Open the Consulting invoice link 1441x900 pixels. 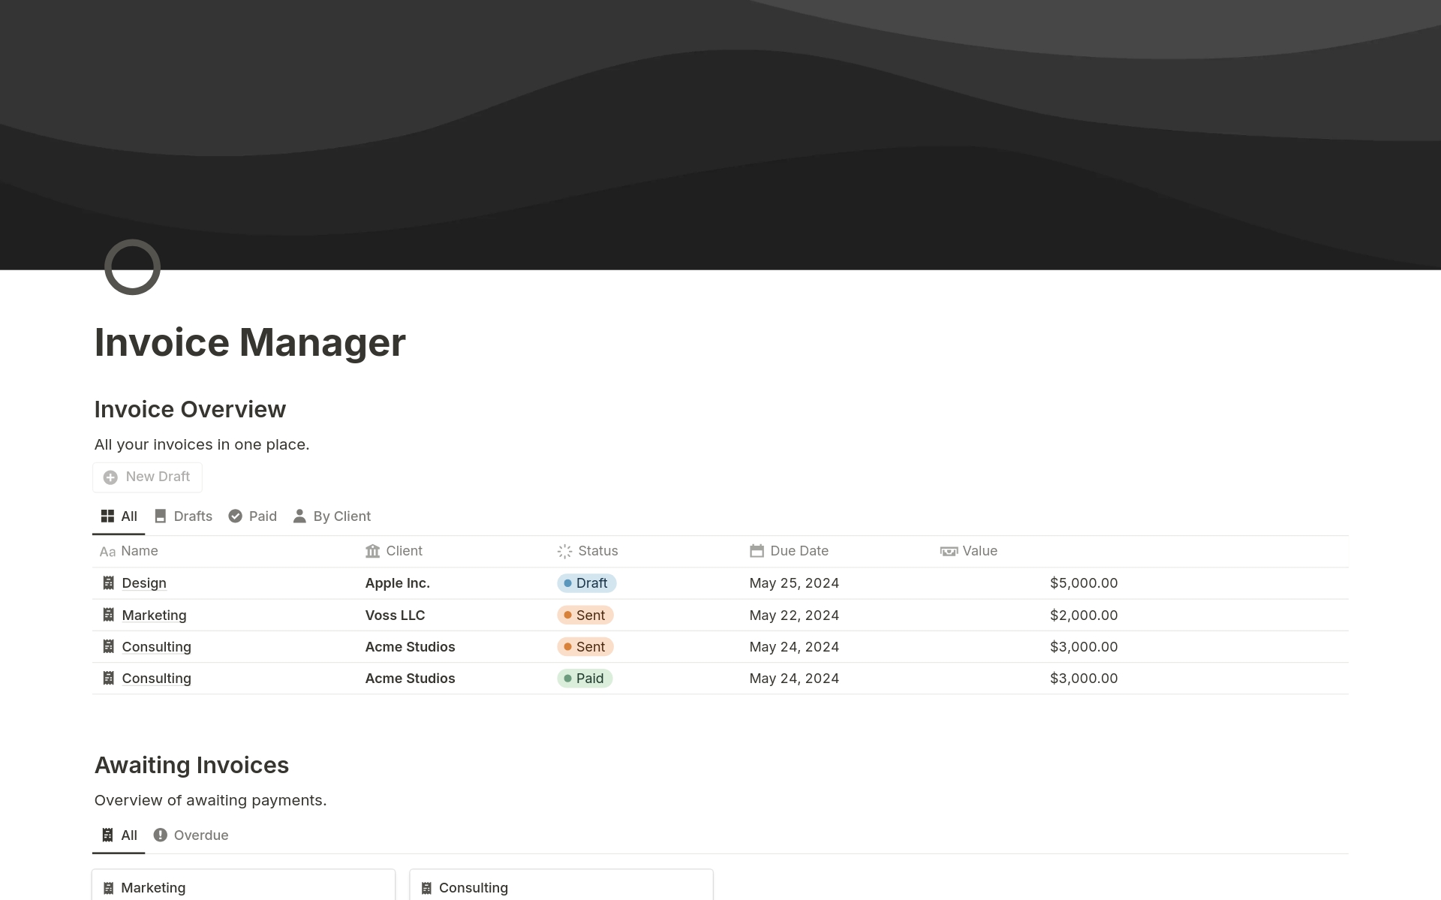pyautogui.click(x=156, y=646)
